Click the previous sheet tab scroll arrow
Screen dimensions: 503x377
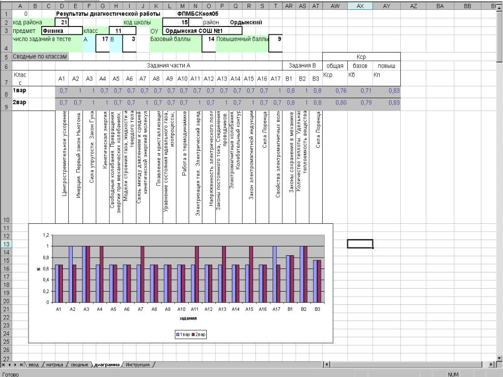9,365
